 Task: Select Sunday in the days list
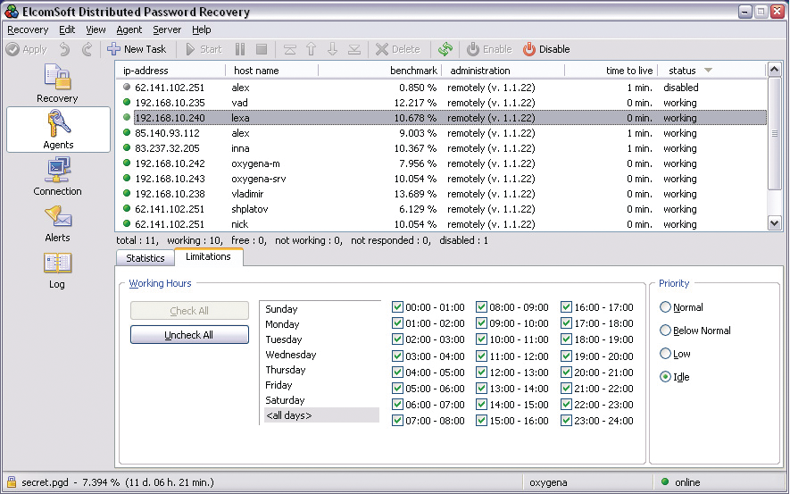tap(281, 309)
